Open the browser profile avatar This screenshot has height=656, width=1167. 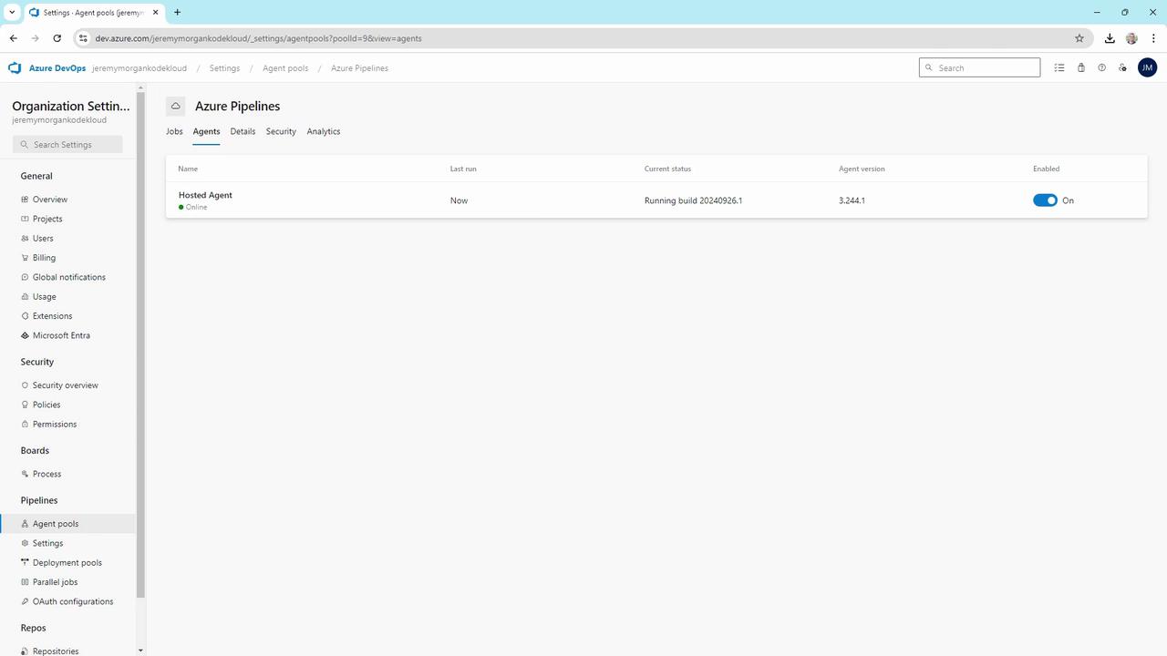point(1131,38)
